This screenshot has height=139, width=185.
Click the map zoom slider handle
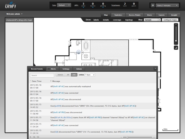tap(176, 41)
